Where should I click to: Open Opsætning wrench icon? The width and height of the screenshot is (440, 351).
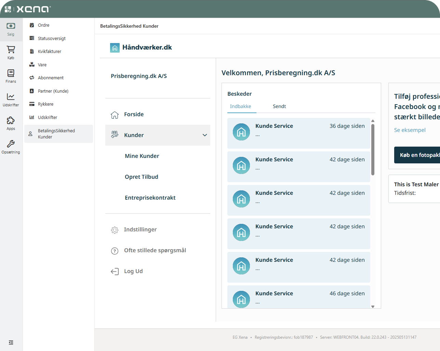tap(11, 144)
